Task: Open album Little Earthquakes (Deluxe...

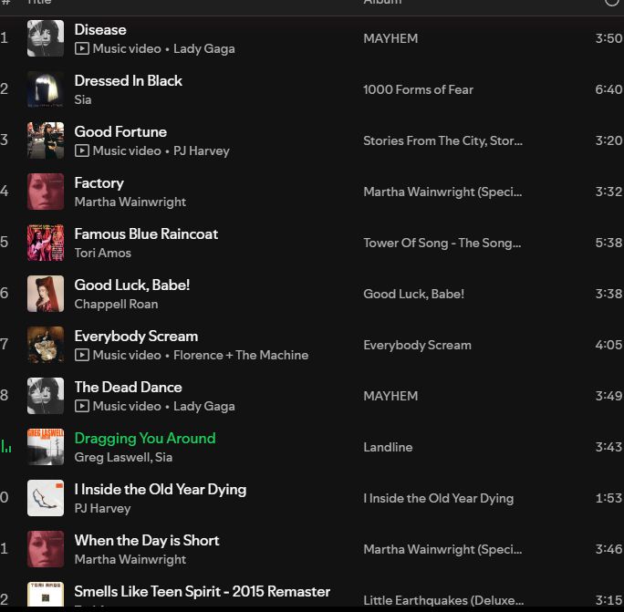Action: point(443,600)
